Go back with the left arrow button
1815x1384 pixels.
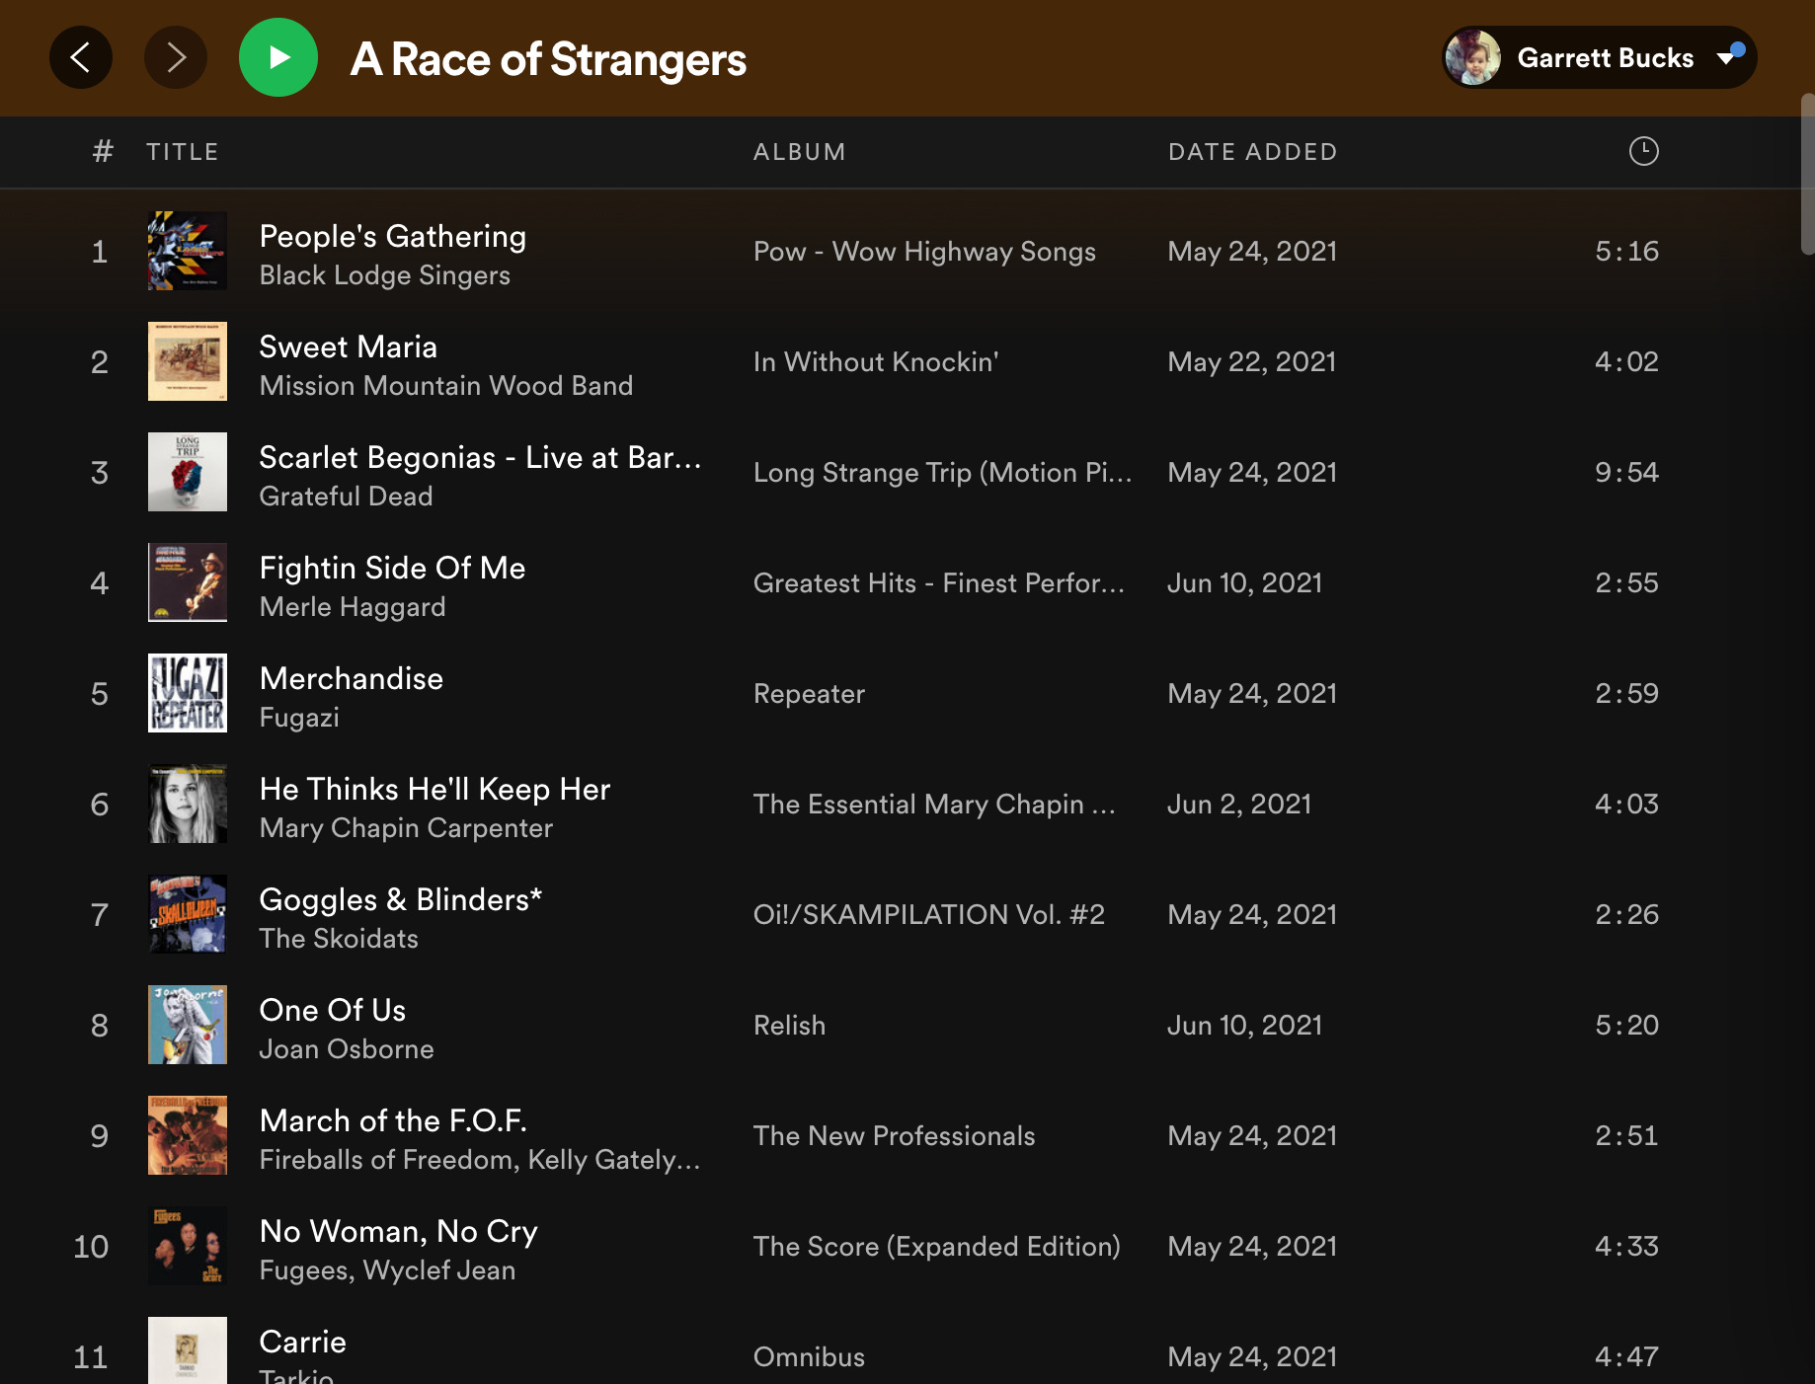click(x=81, y=57)
